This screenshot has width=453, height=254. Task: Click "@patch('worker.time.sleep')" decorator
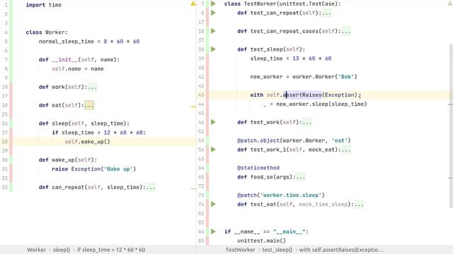(x=281, y=195)
